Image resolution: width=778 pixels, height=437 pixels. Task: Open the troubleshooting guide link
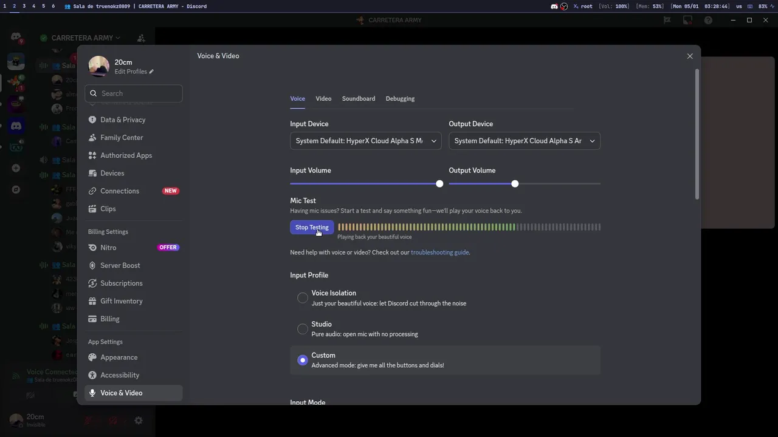440,252
